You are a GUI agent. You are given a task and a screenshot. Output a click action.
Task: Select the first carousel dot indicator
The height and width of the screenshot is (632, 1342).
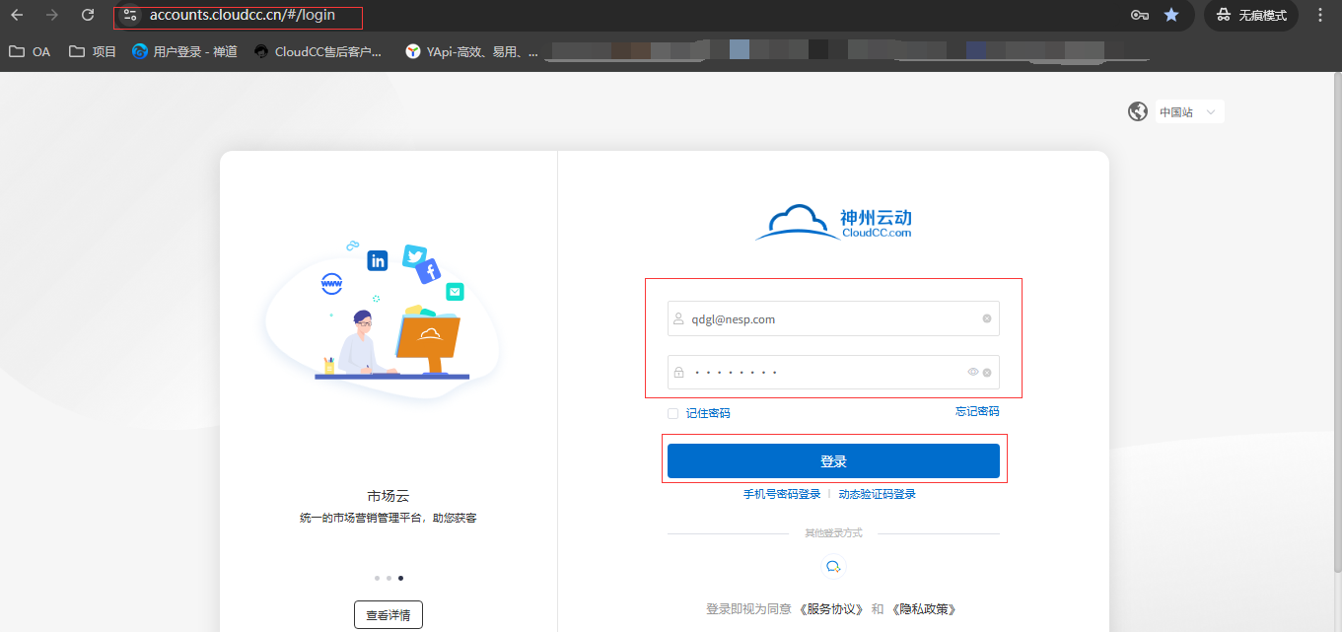[377, 578]
